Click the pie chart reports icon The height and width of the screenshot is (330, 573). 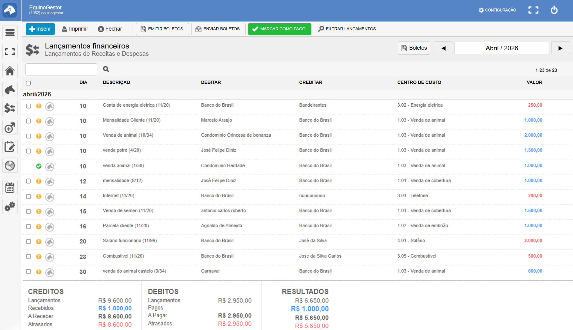(x=10, y=165)
